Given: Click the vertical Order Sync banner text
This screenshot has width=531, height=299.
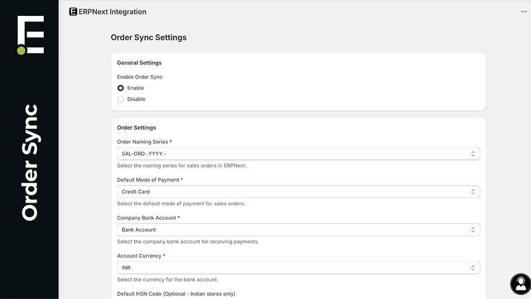Looking at the screenshot, I should pyautogui.click(x=30, y=162).
